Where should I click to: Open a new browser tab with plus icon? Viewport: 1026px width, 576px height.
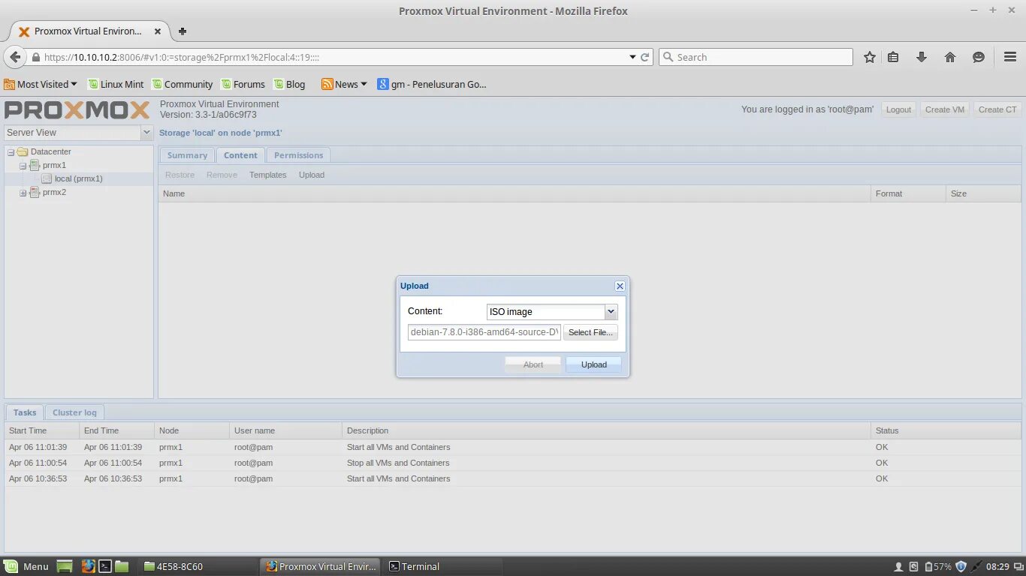pyautogui.click(x=182, y=31)
